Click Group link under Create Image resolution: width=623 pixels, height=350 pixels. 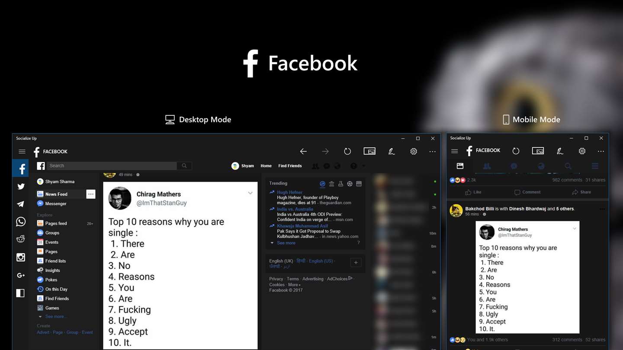tap(72, 332)
